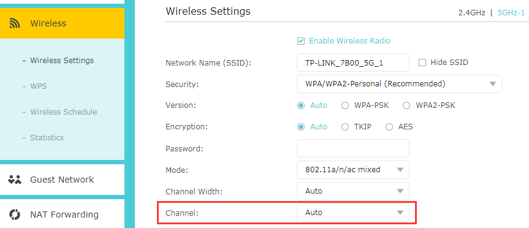Select the WPA-PSK version radio button
Image resolution: width=529 pixels, height=228 pixels.
[344, 105]
